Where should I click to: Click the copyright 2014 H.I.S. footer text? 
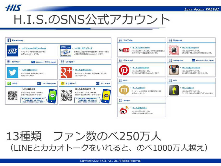click(x=110, y=161)
